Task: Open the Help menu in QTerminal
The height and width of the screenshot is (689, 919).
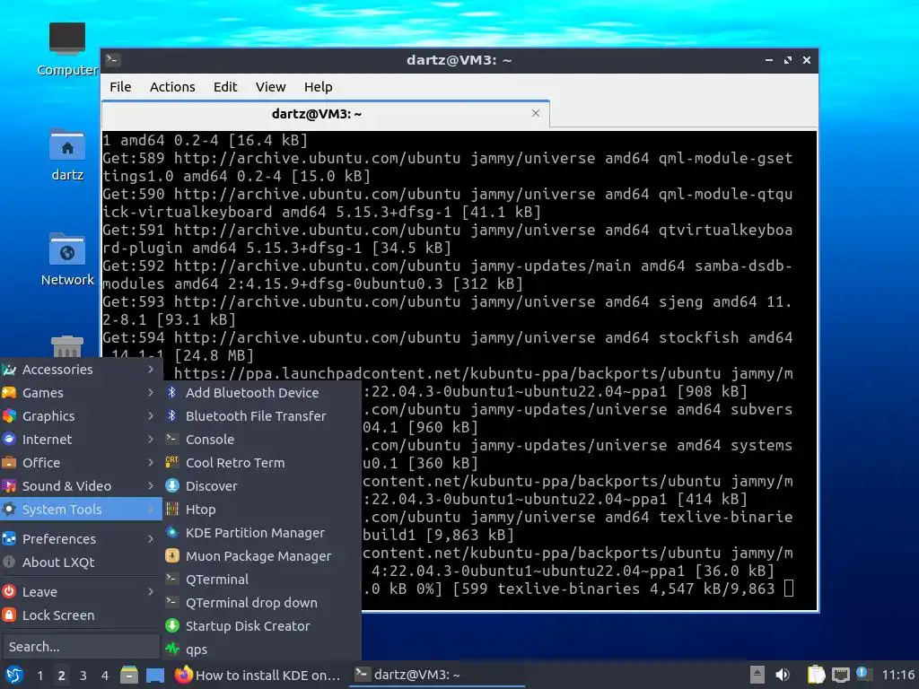Action: tap(319, 87)
